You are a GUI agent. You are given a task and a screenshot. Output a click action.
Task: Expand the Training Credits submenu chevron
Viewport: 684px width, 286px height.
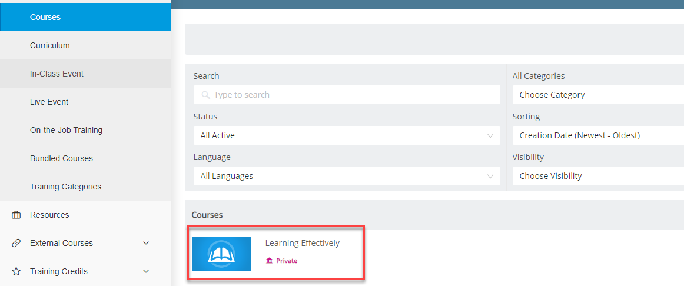(146, 272)
